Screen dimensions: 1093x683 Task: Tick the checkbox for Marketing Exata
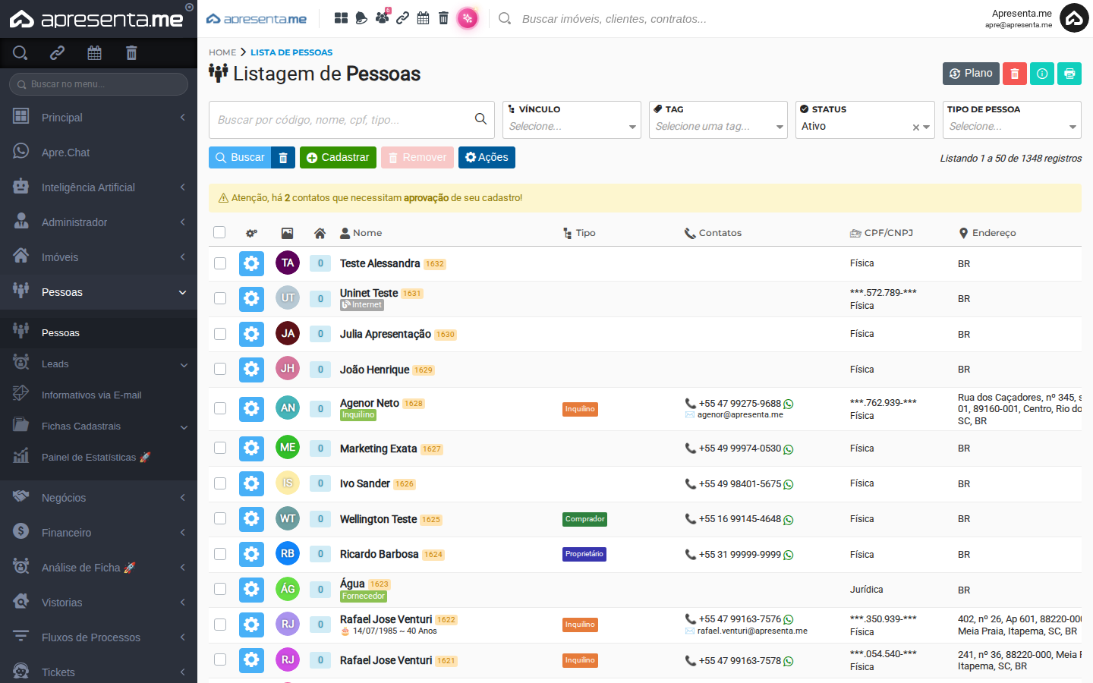tap(220, 448)
